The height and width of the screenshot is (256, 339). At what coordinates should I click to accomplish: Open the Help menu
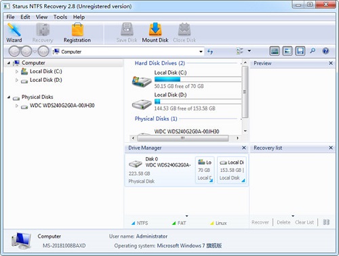pos(79,17)
